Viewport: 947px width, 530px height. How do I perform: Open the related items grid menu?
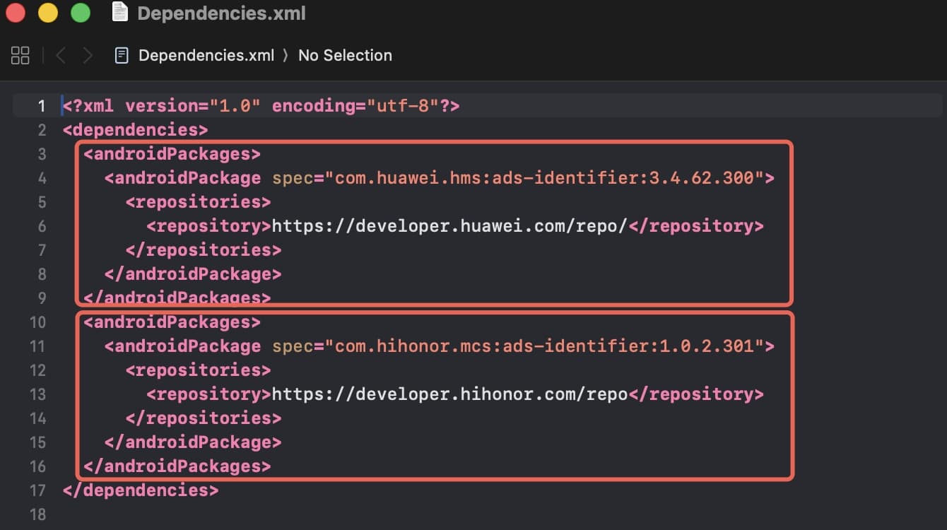20,55
